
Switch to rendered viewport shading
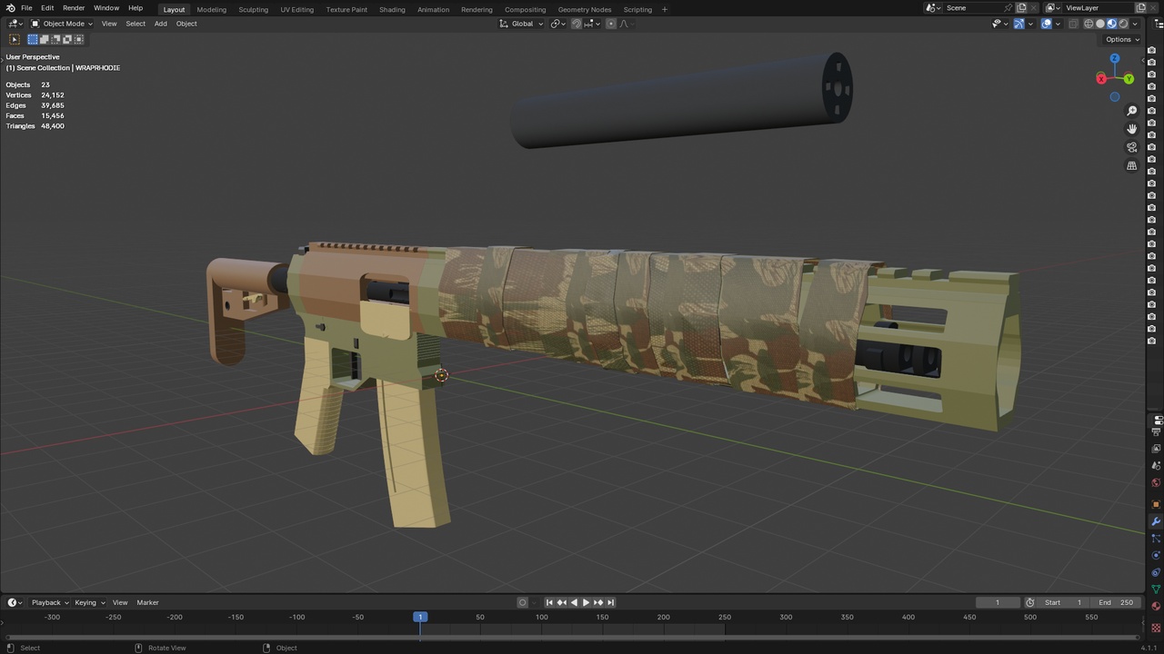pos(1123,24)
